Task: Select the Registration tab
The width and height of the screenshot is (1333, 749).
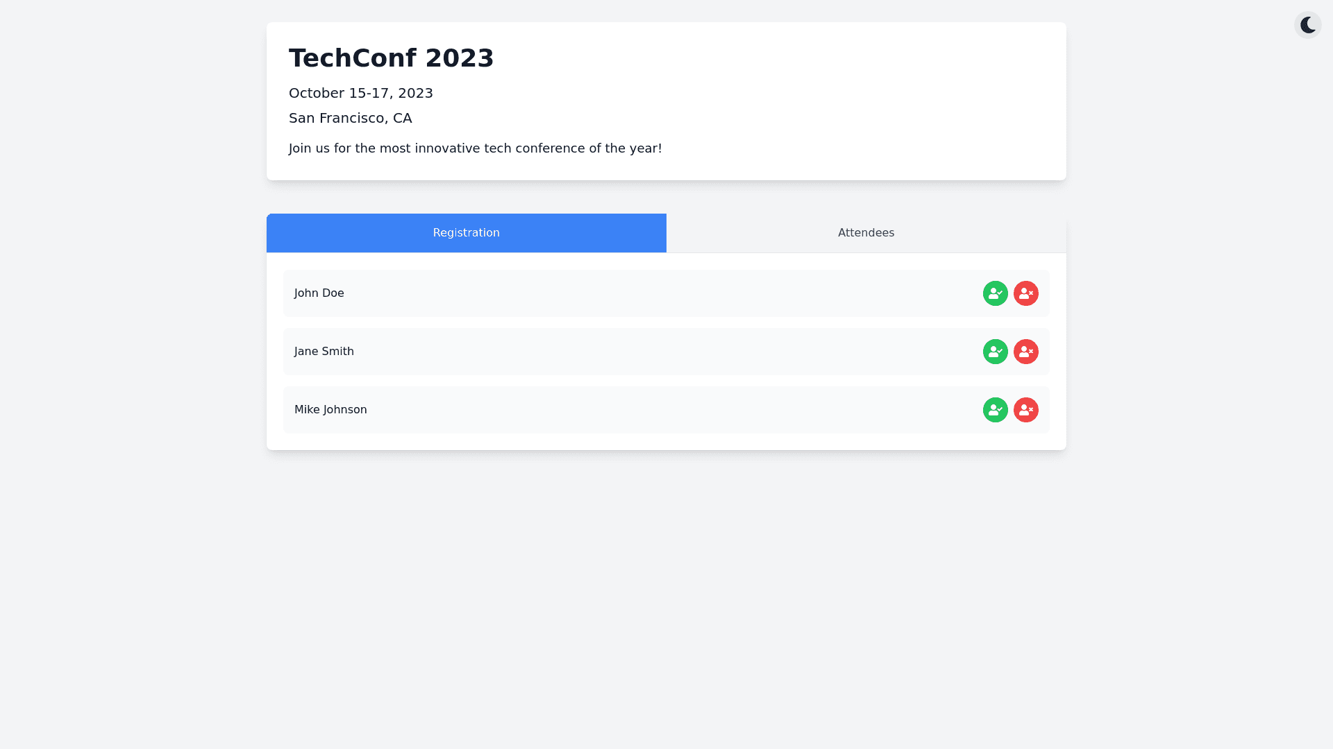Action: pos(466,233)
